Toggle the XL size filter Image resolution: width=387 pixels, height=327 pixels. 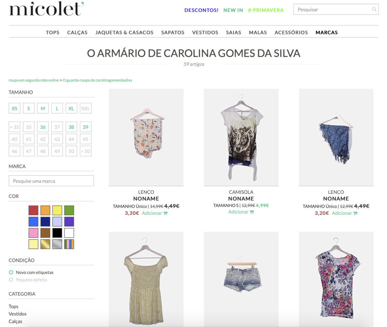coord(71,108)
